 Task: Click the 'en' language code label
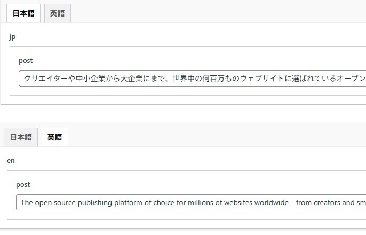(11, 160)
